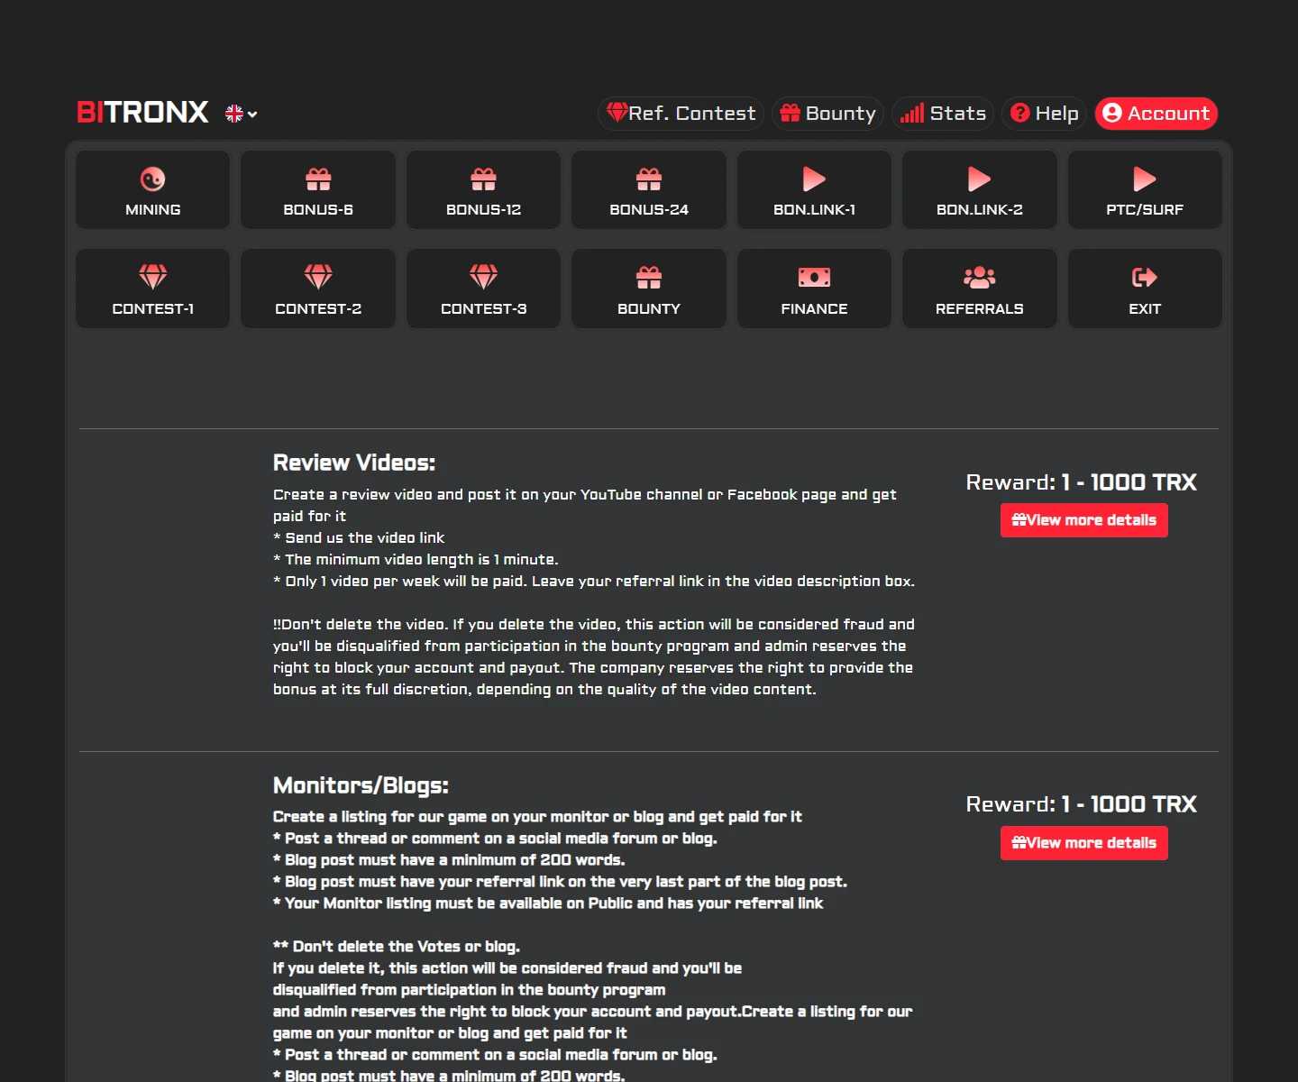Click the red Account button
Screen dimensions: 1298x1082
1156,114
